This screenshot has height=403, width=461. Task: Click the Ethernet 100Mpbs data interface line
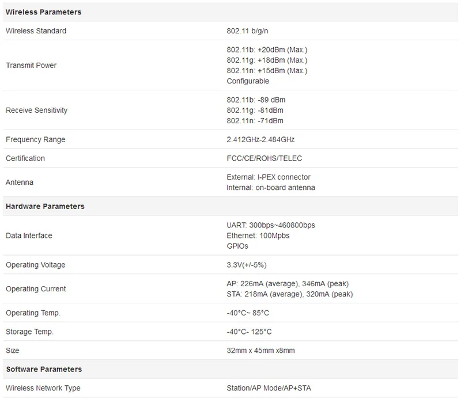[258, 235]
